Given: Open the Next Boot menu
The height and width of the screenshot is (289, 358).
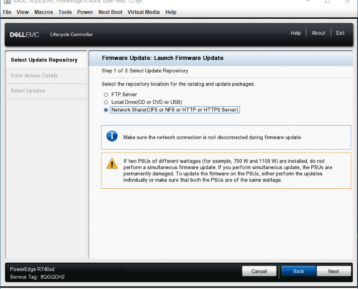Looking at the screenshot, I should click(110, 12).
